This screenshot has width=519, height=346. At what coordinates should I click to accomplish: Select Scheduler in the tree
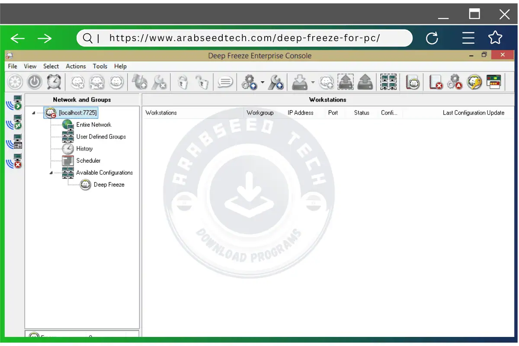(x=88, y=160)
